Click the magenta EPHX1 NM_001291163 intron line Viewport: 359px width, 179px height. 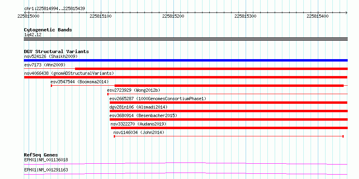point(186,173)
